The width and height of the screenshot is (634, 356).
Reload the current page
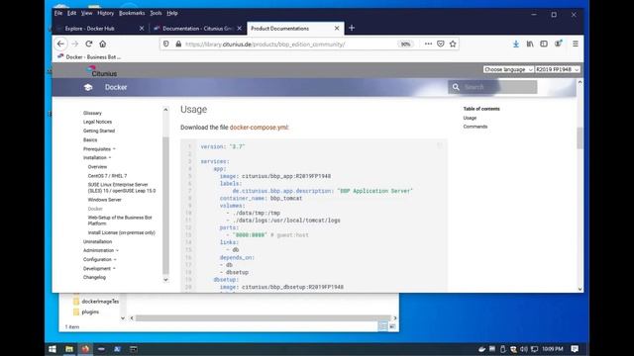(89, 44)
